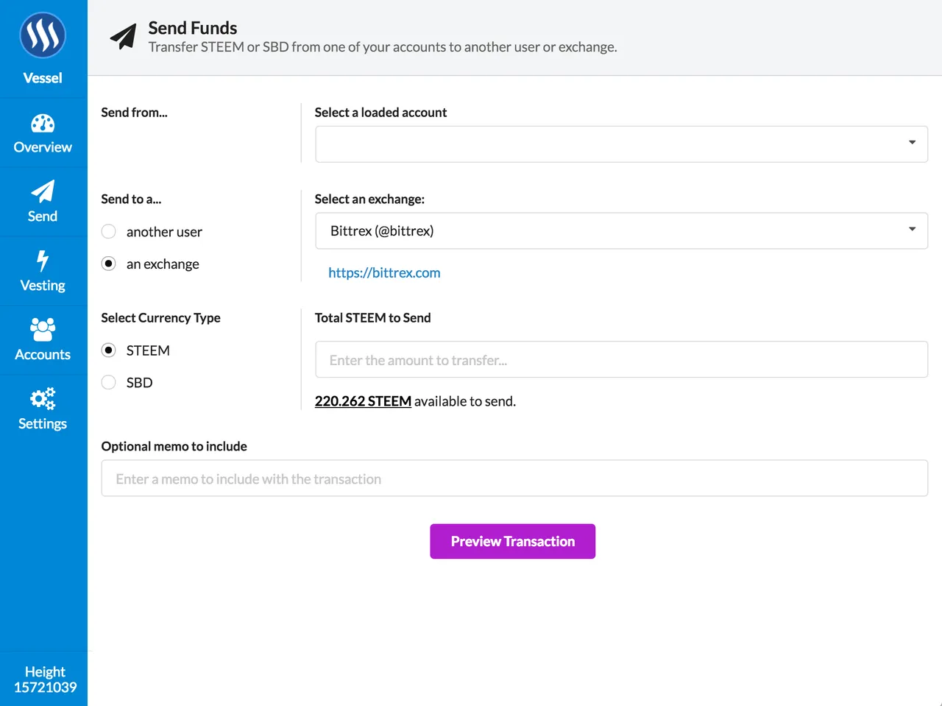Expand the Bittrex exchange dropdown
The image size is (942, 706).
[621, 231]
